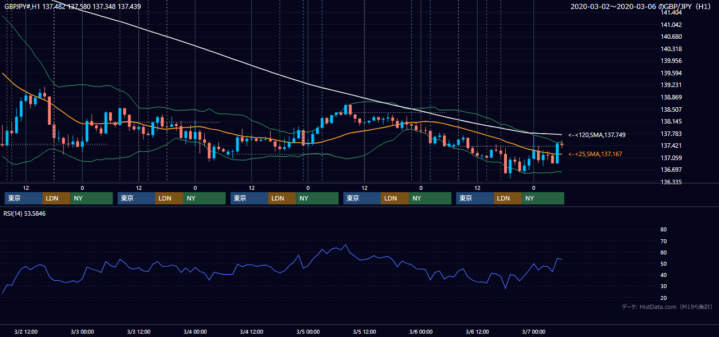The image size is (719, 337).
Task: Click the LDN session box above 3/3 12:00
Action: pyautogui.click(x=169, y=198)
